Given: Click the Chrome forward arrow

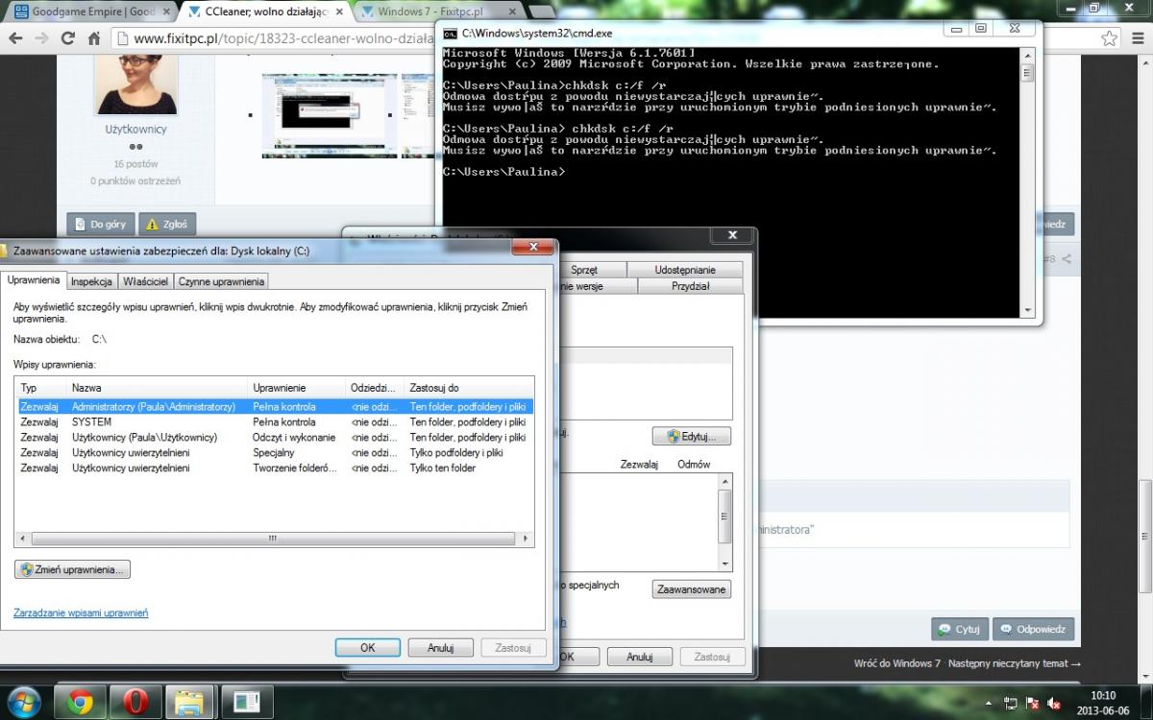Looking at the screenshot, I should [x=41, y=39].
